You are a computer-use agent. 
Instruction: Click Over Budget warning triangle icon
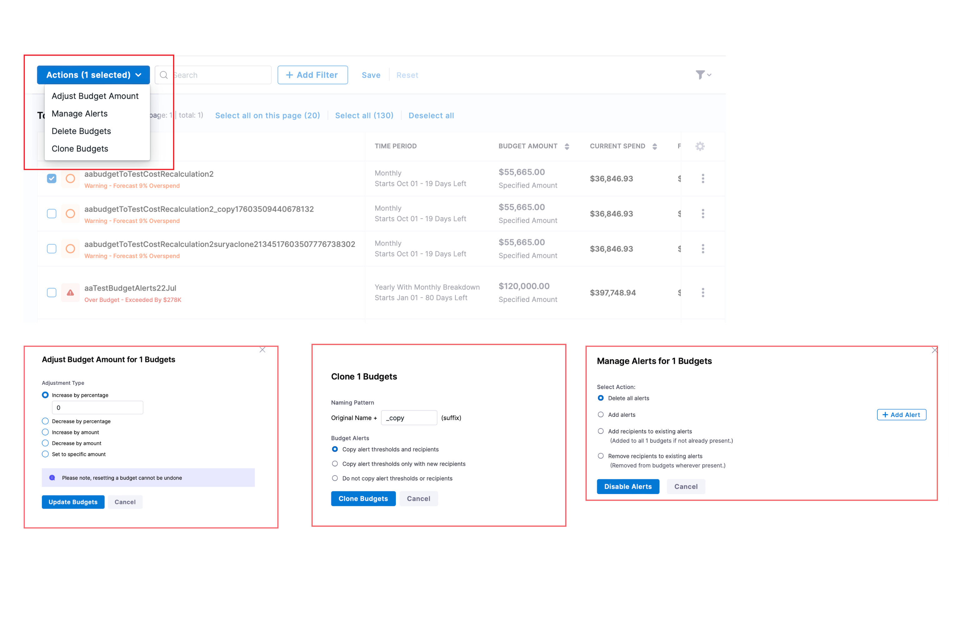pos(70,293)
